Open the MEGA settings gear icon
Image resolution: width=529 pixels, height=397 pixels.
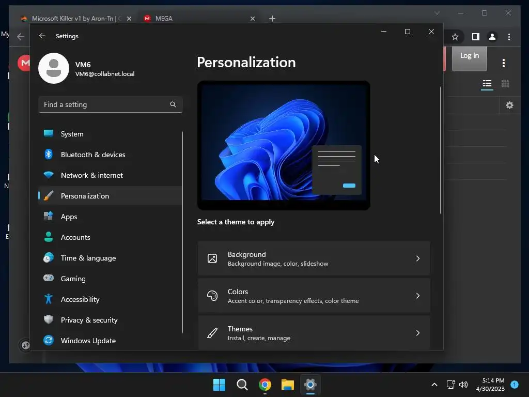[509, 105]
